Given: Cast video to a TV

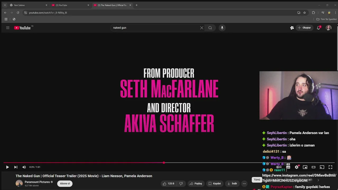Looking at the screenshot, I should point(322,167).
